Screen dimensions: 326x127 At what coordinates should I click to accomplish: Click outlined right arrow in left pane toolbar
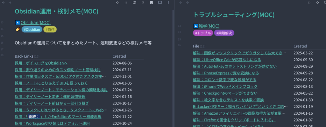tap(126, 3)
